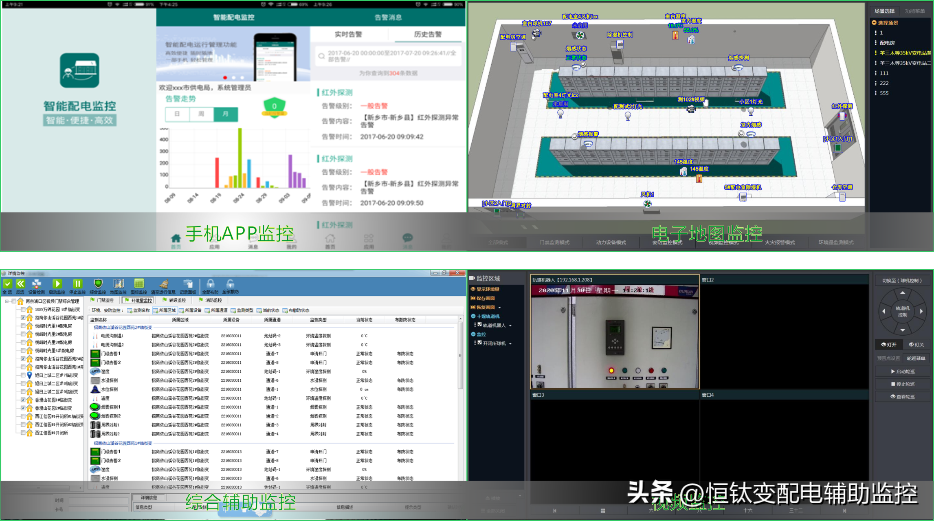Collapse the 选择场景 scene list
Image resolution: width=934 pixels, height=521 pixels.
point(874,23)
